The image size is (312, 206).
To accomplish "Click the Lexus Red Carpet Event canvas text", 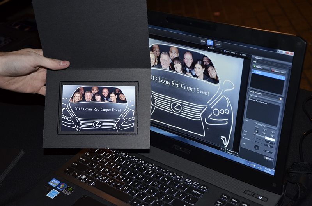I will tap(180, 86).
